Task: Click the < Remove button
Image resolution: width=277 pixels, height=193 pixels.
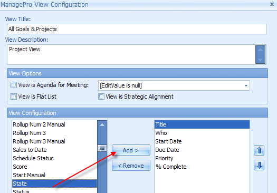Action: click(131, 166)
